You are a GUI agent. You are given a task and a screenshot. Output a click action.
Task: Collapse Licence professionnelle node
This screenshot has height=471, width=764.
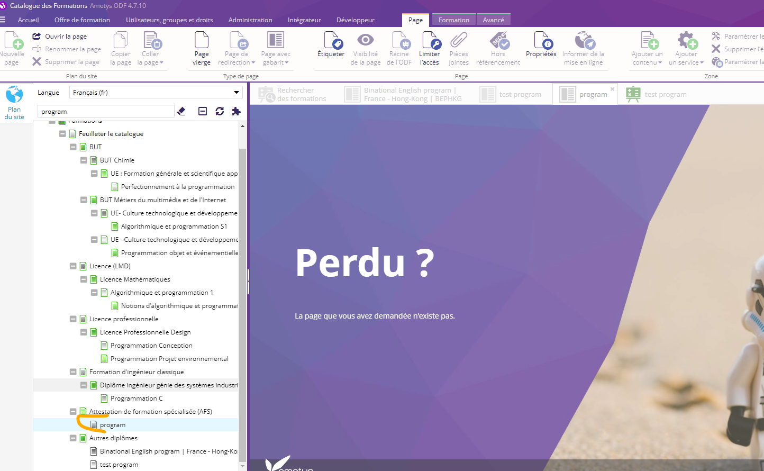[73, 319]
